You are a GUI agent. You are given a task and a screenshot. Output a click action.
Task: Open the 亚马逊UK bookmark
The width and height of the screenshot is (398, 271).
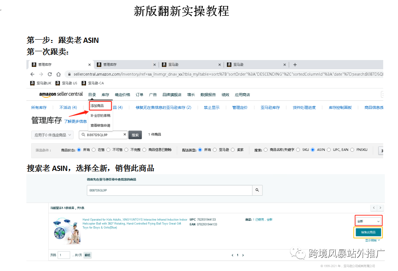point(41,83)
